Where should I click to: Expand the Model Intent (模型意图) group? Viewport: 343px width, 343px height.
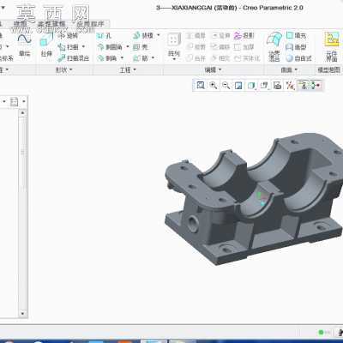(x=329, y=69)
